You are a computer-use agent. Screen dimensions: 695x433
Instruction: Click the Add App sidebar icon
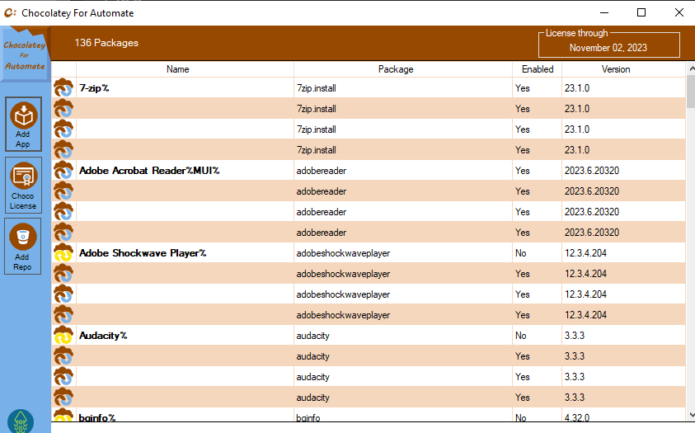pyautogui.click(x=23, y=124)
